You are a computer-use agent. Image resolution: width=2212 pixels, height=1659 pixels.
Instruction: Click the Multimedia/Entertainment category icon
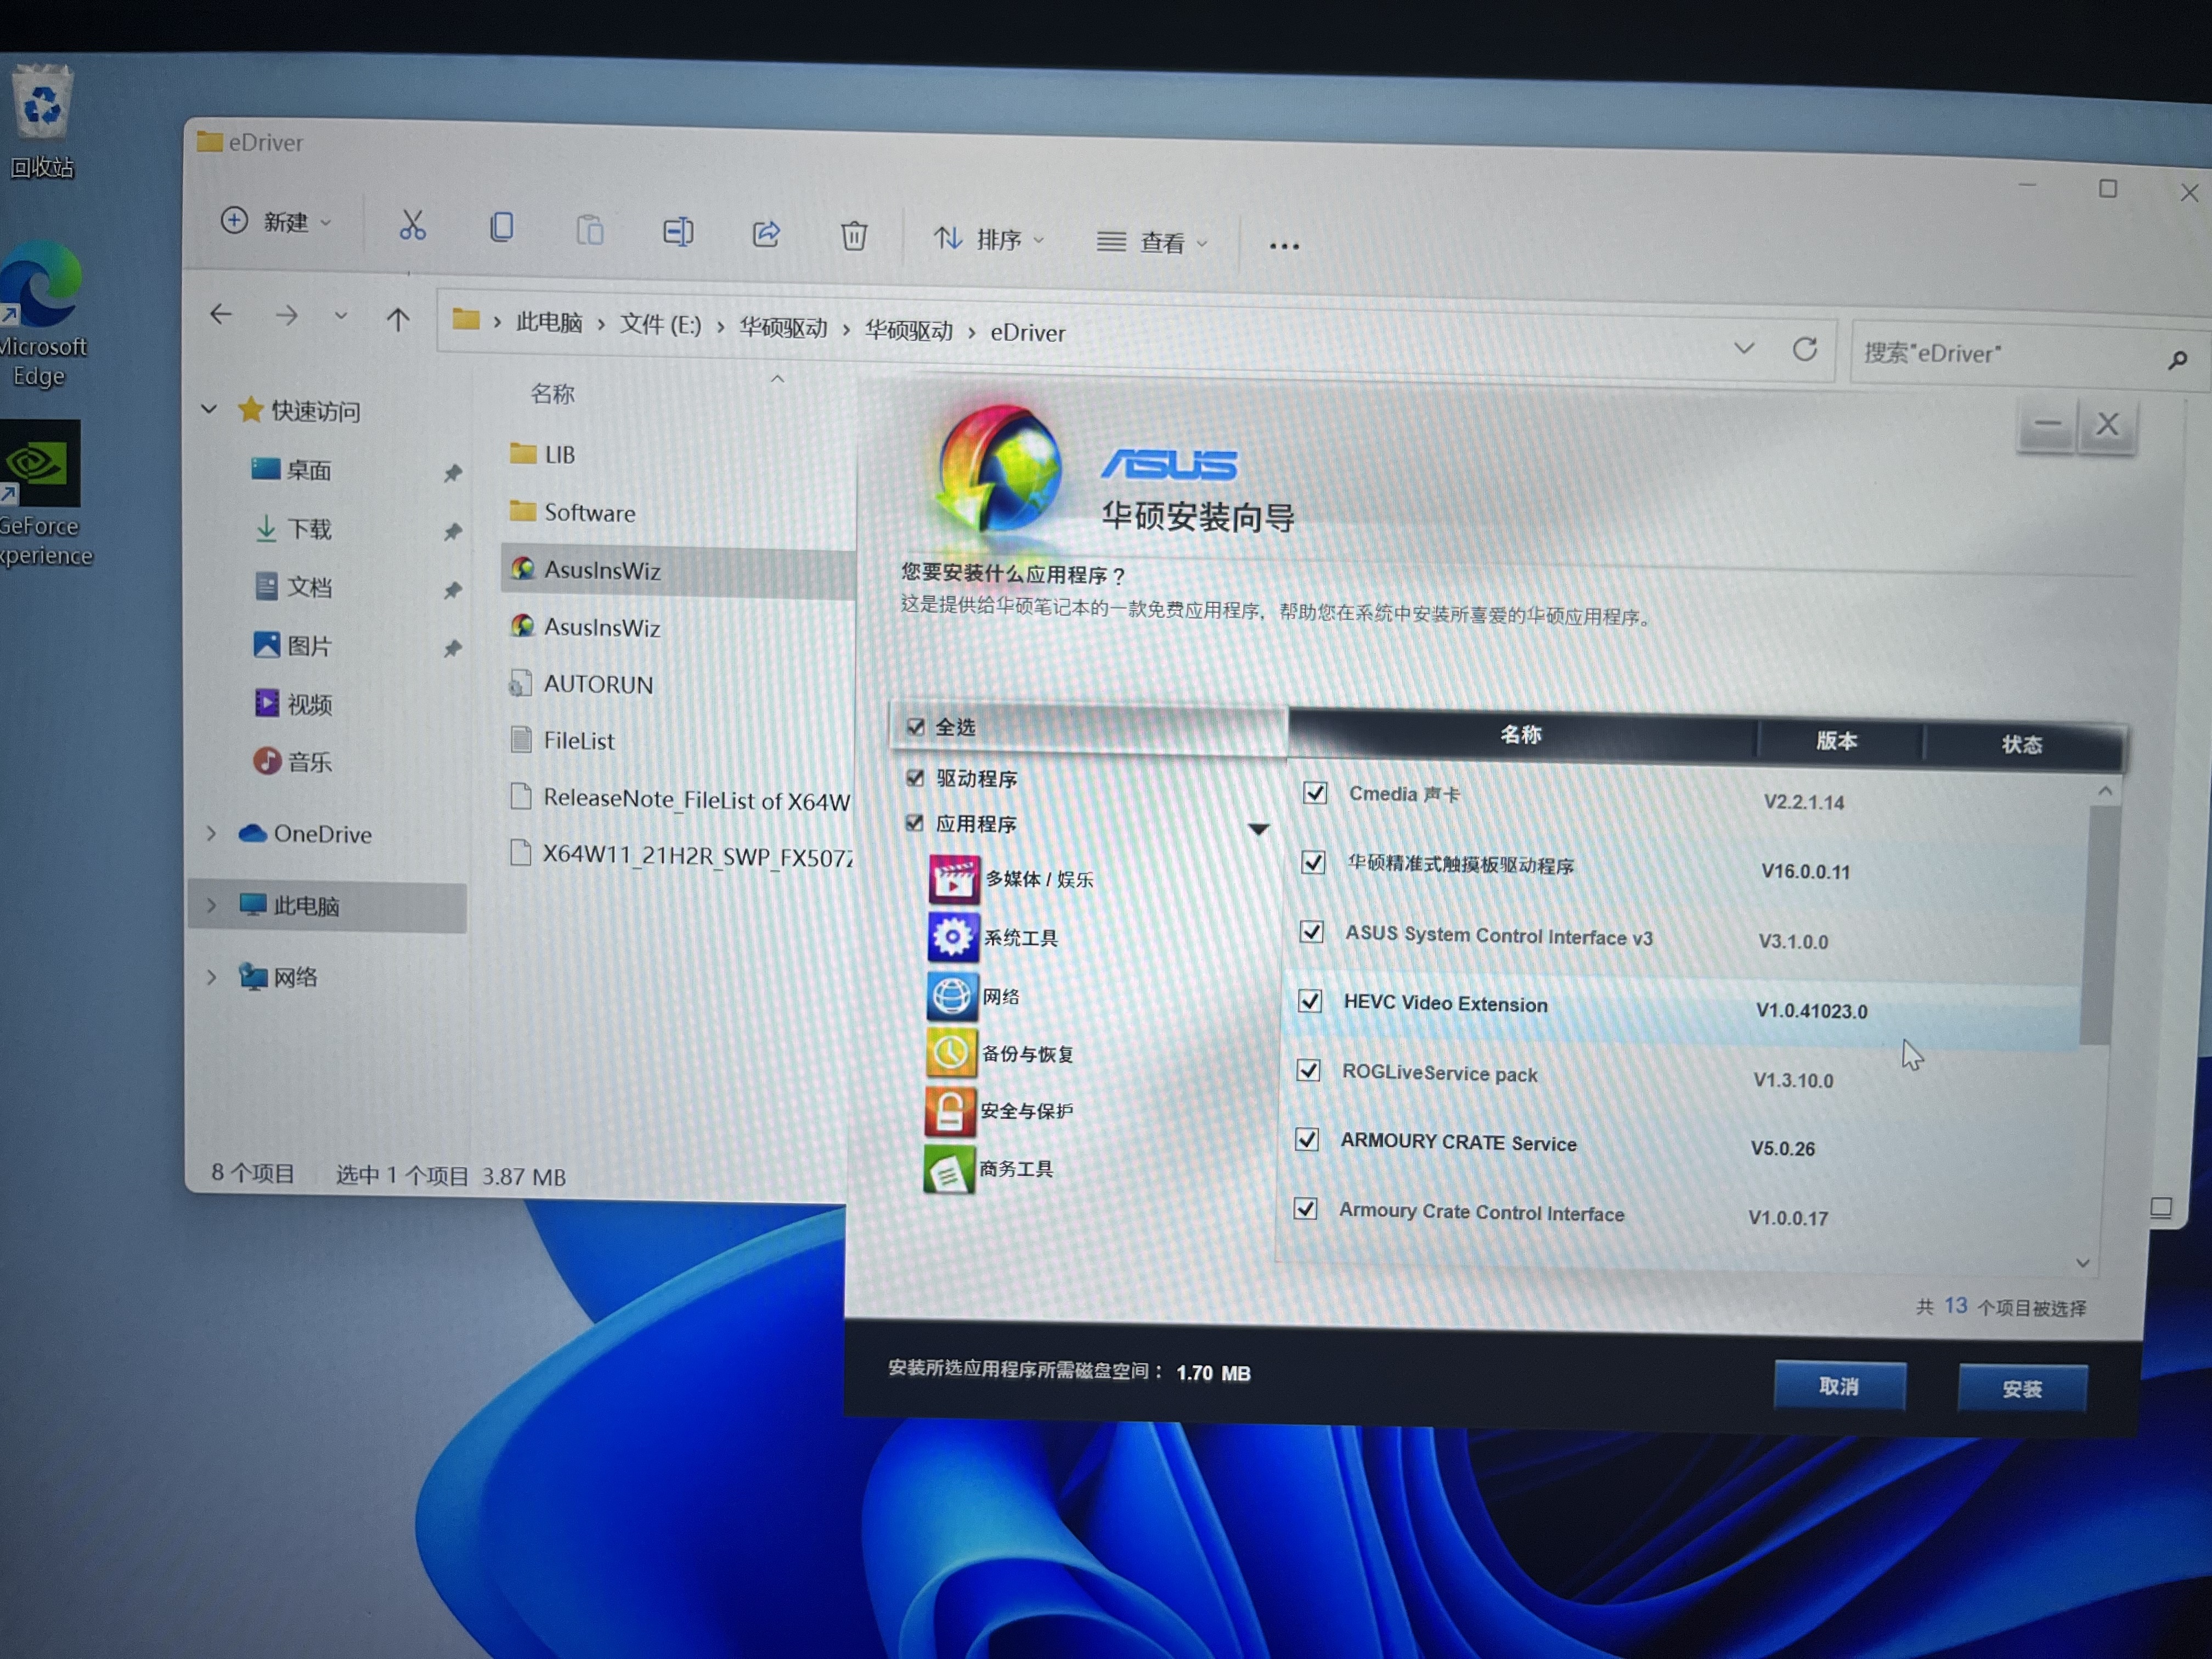pos(953,879)
